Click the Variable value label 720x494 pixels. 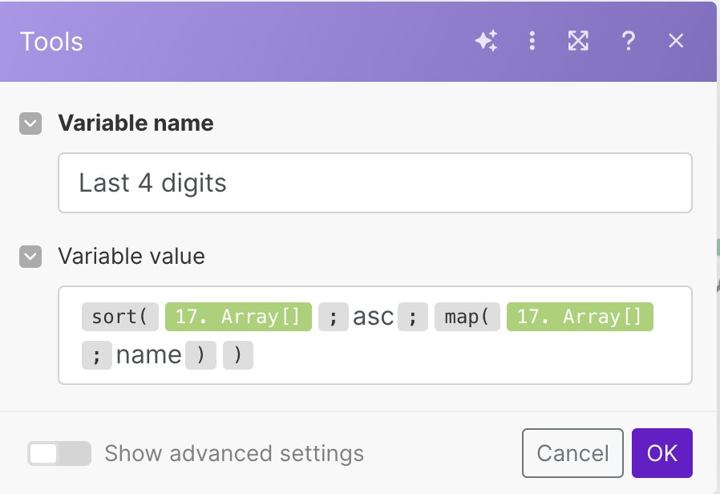[131, 257]
